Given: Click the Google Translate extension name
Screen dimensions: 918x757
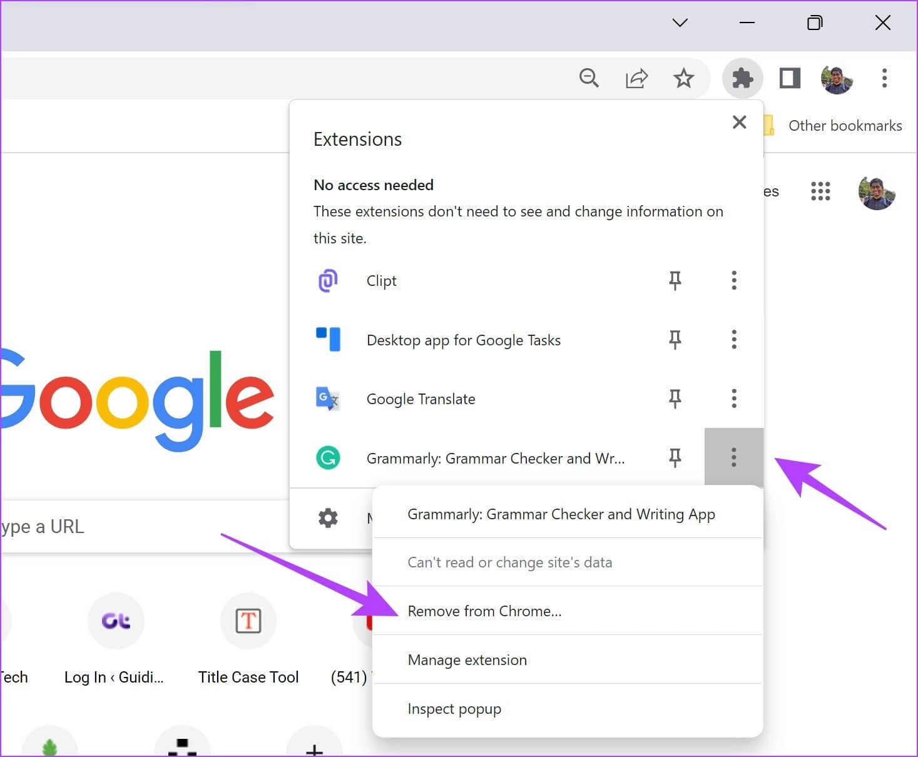Looking at the screenshot, I should (x=421, y=399).
